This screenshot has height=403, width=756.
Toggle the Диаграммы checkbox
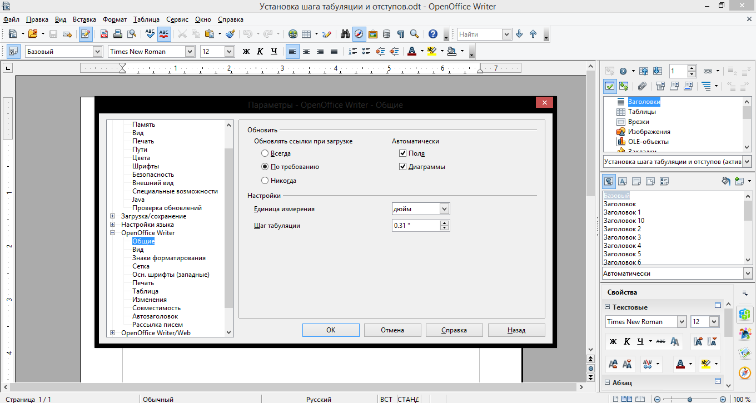point(403,167)
